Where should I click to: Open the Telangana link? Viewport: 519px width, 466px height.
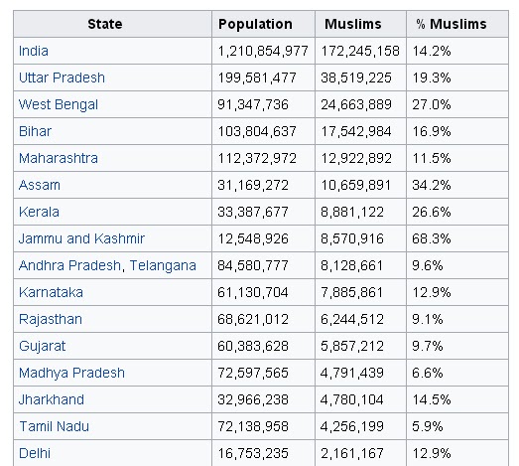pyautogui.click(x=163, y=266)
